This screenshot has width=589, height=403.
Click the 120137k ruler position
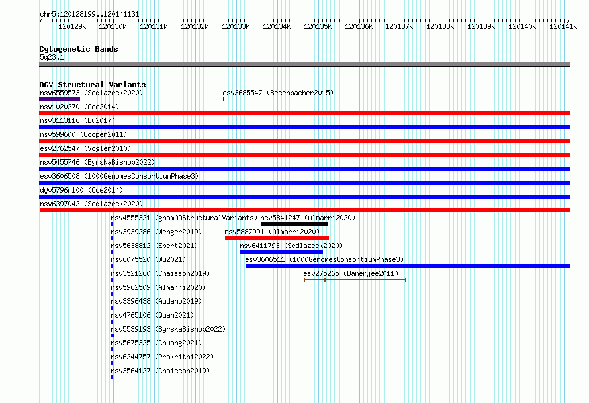pos(399,26)
